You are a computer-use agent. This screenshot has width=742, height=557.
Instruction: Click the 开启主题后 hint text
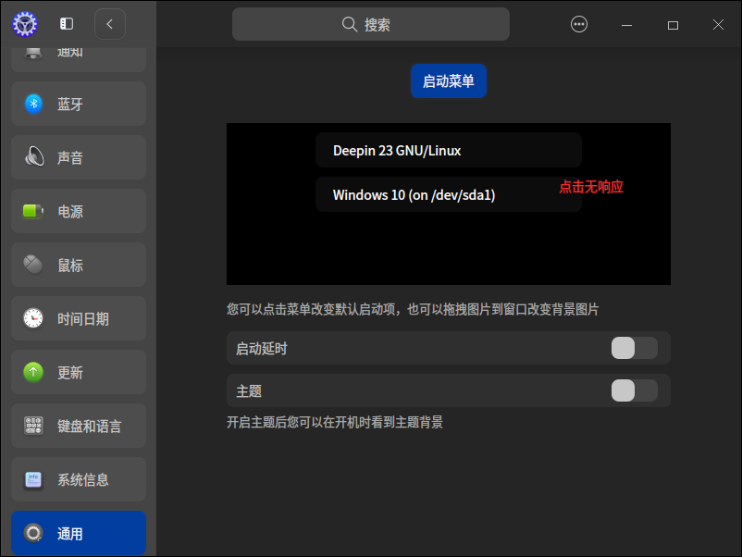(335, 422)
